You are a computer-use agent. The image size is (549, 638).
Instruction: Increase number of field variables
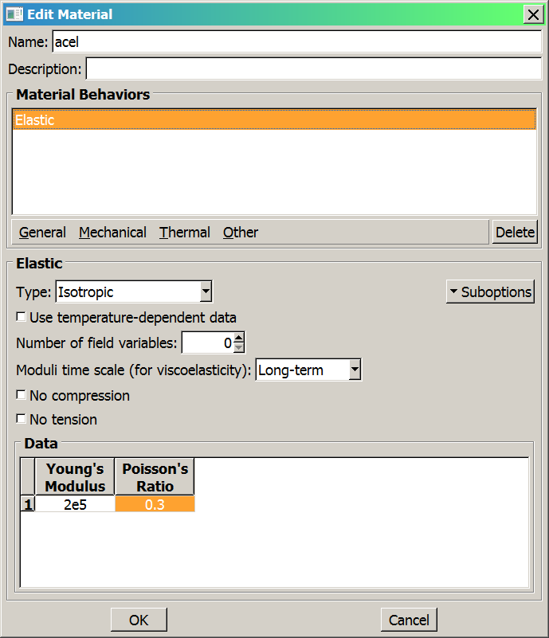239,338
